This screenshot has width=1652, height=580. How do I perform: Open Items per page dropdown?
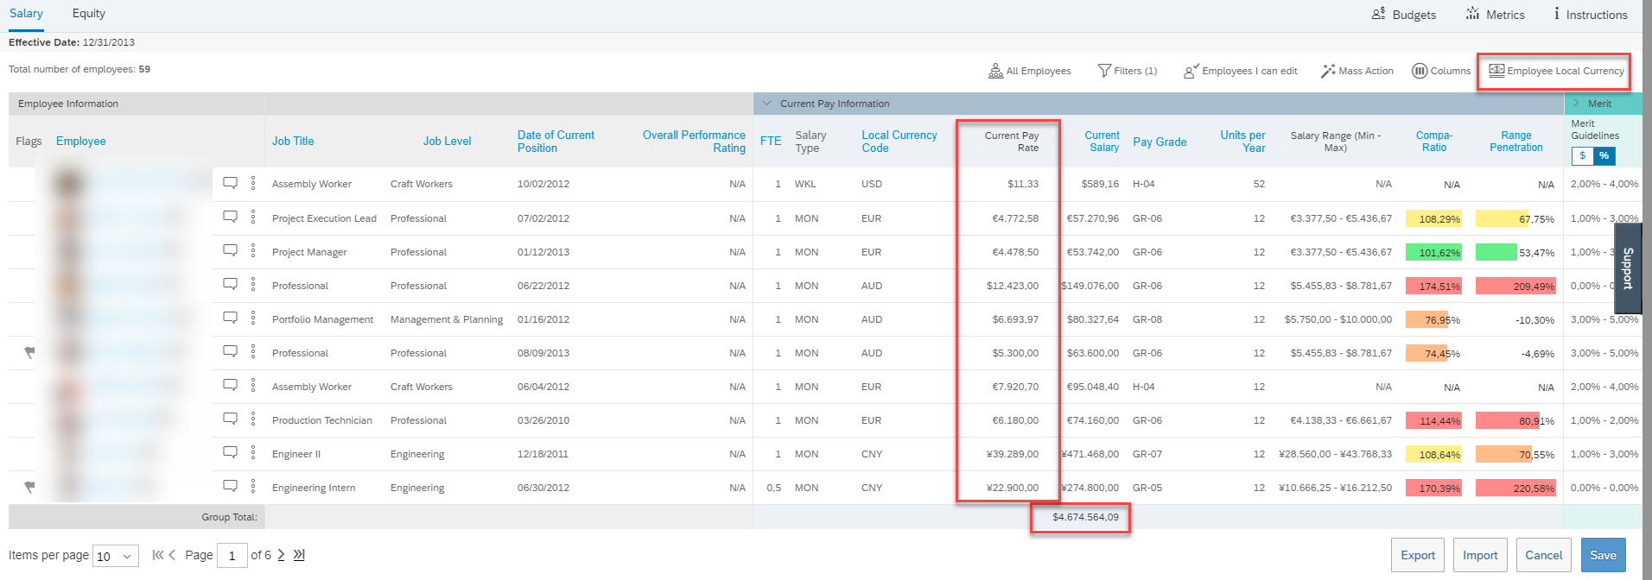coord(116,557)
